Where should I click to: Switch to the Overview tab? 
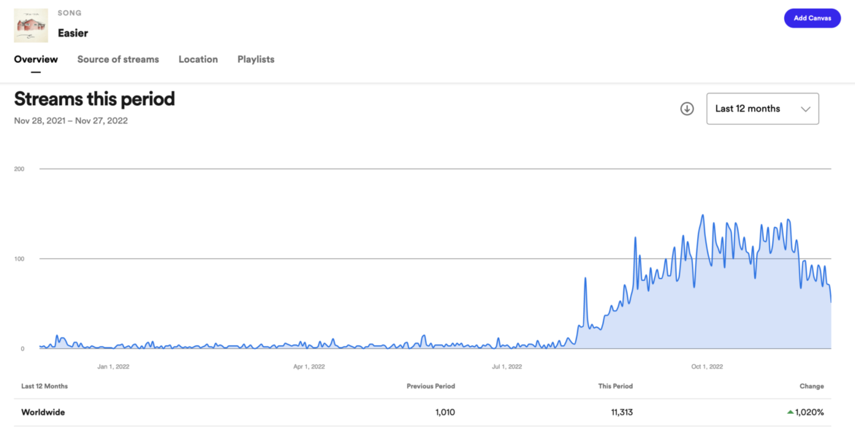pyautogui.click(x=36, y=60)
